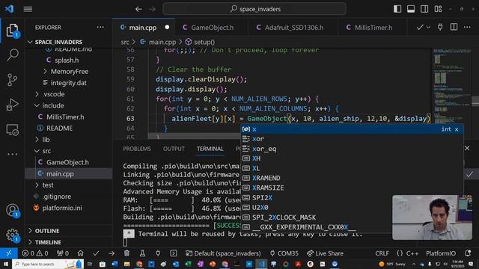This screenshot has height=269, width=479.
Task: Collapse the SPACE_INVADERS root folder
Action: (58, 42)
